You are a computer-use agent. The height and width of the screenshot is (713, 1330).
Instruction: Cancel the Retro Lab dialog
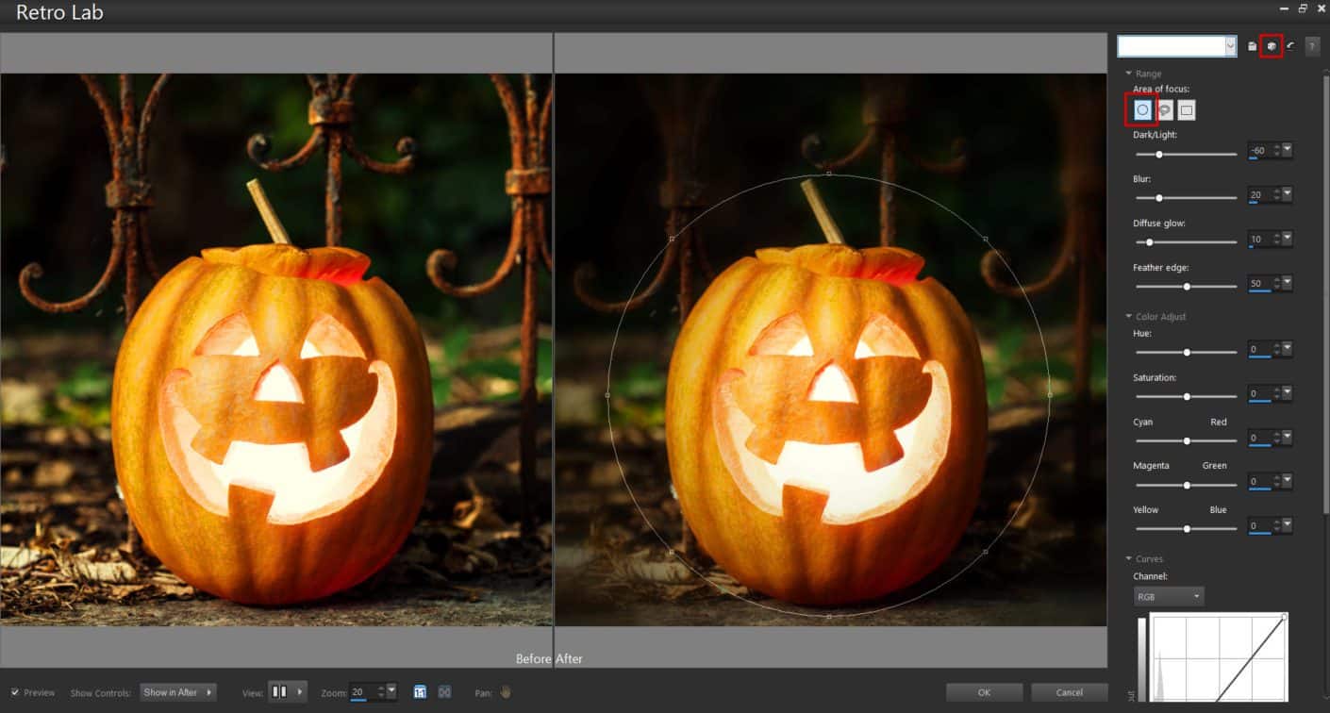point(1069,691)
